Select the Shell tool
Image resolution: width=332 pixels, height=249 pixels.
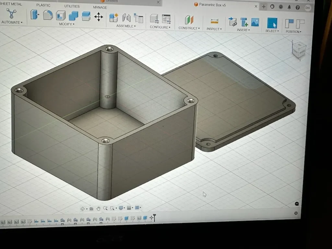[61, 16]
